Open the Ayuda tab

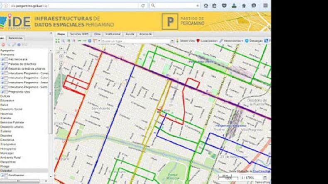[130, 34]
